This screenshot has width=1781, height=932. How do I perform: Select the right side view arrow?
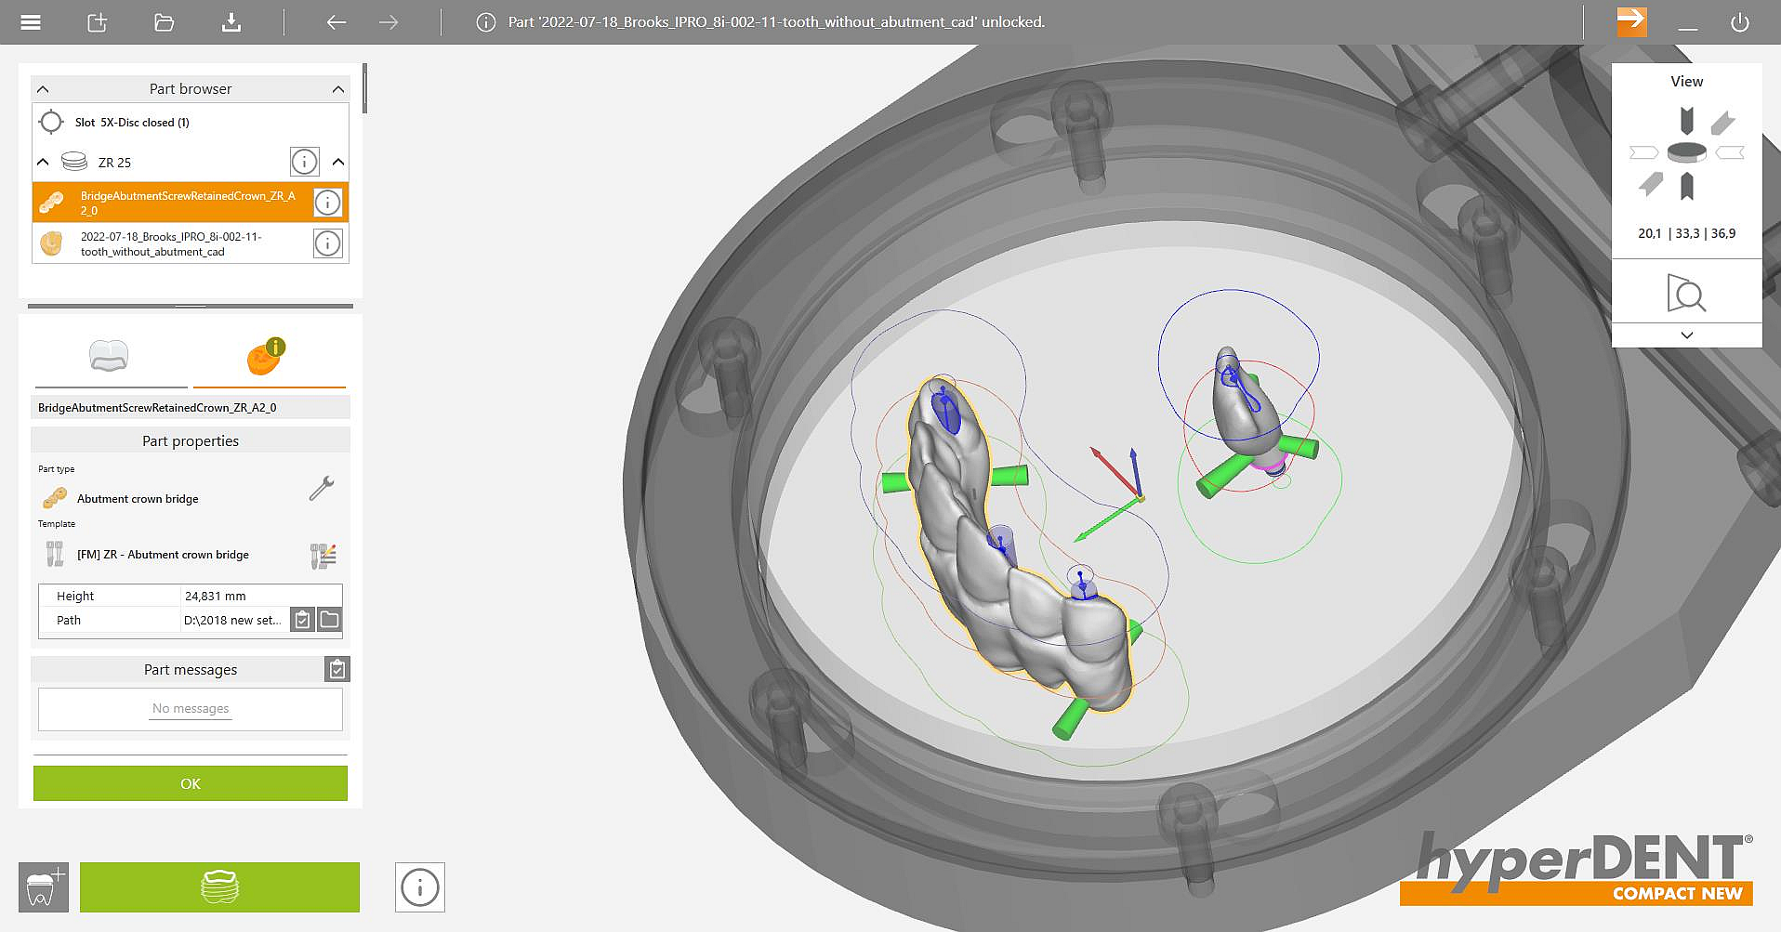coord(1730,152)
